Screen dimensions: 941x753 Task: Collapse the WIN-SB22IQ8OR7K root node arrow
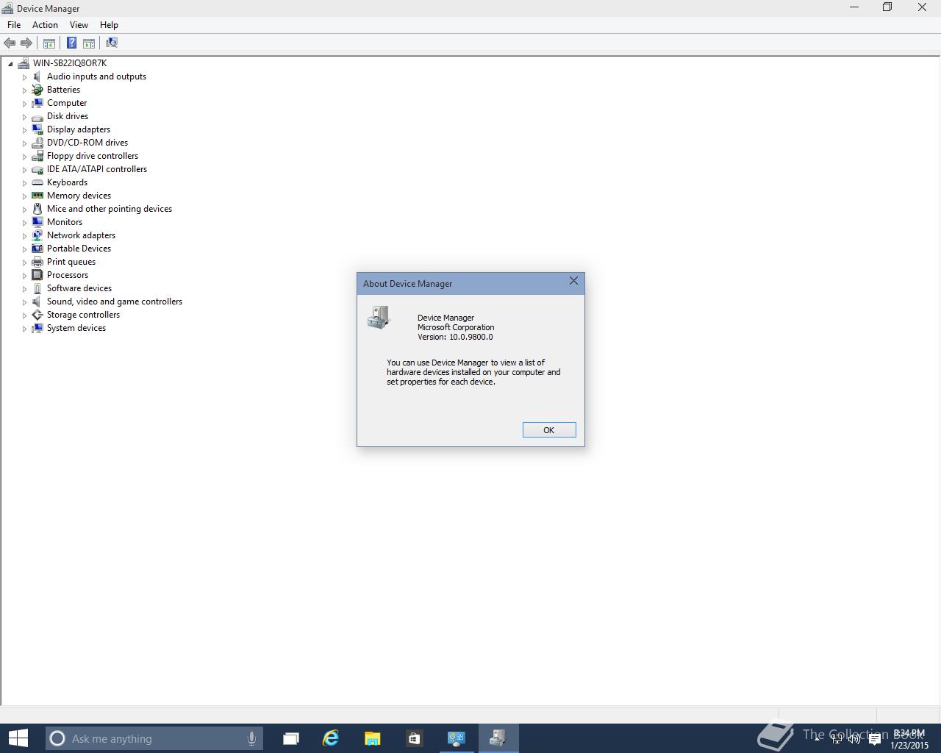click(x=10, y=63)
